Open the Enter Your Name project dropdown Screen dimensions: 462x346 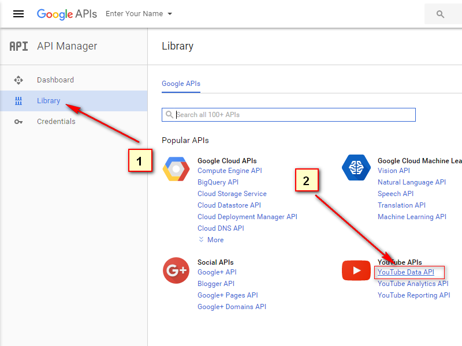tap(139, 14)
